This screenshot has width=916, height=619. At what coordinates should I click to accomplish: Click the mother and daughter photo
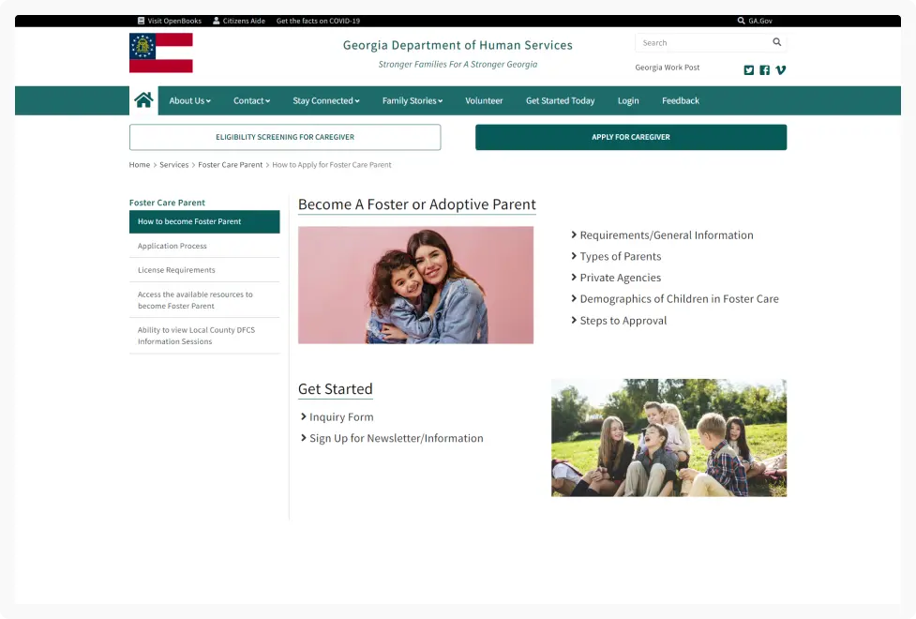415,285
